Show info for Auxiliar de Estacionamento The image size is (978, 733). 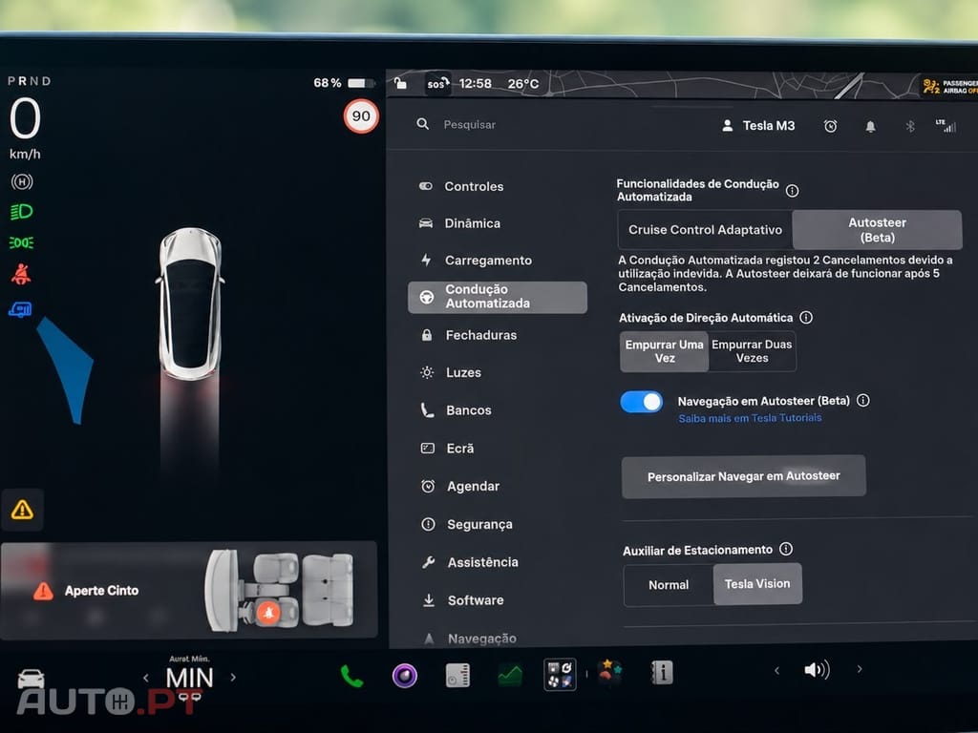coord(786,549)
